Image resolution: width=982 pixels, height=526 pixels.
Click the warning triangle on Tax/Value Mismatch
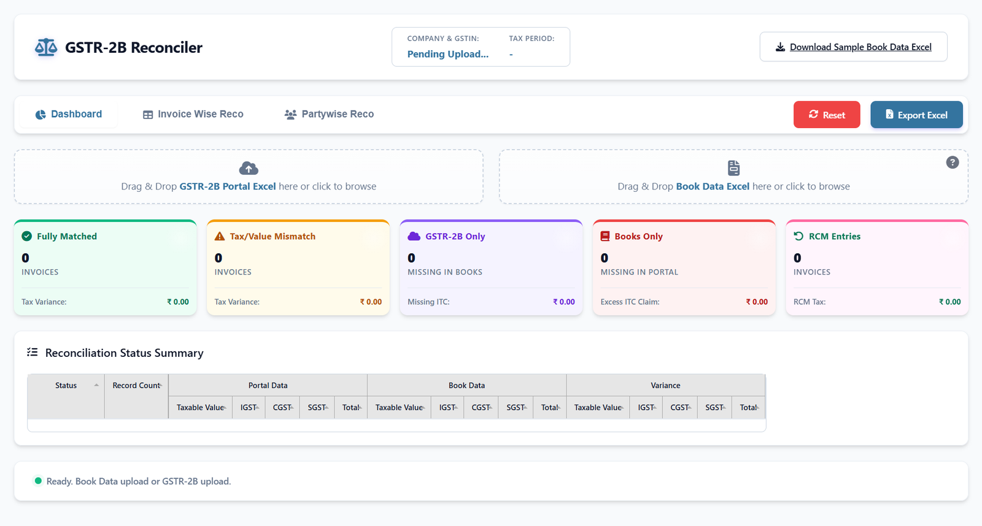(220, 236)
